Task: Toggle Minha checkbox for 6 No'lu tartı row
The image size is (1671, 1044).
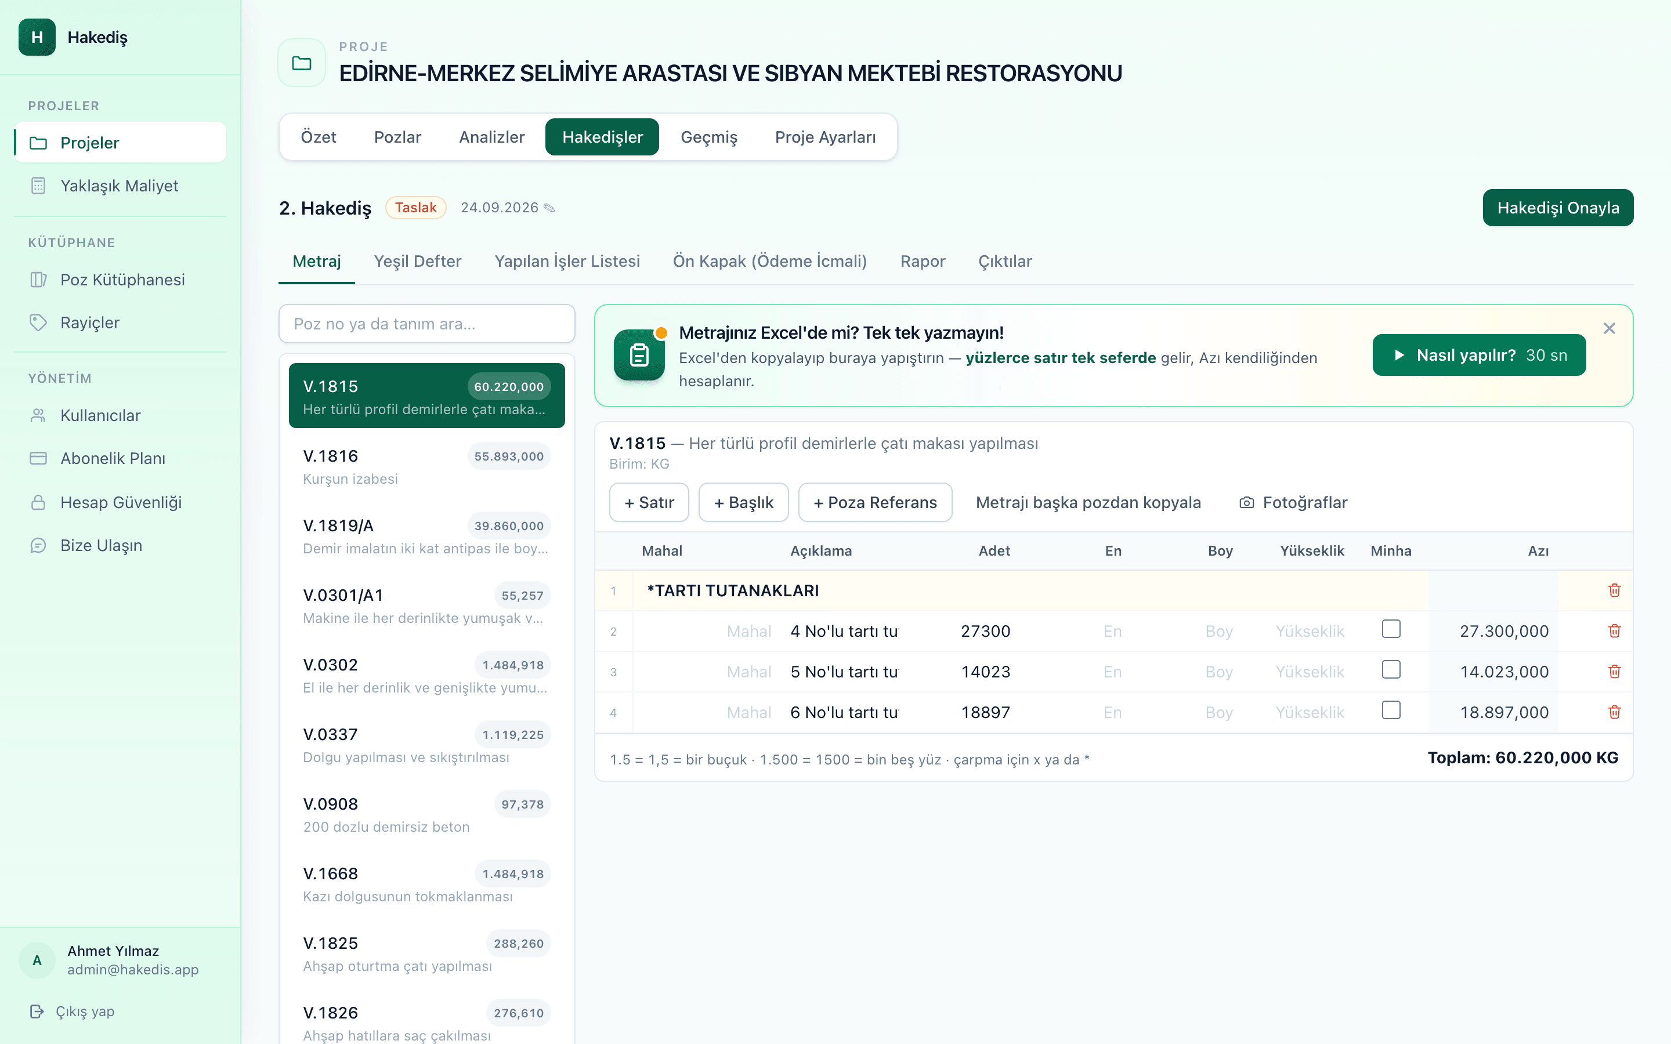Action: pos(1391,710)
